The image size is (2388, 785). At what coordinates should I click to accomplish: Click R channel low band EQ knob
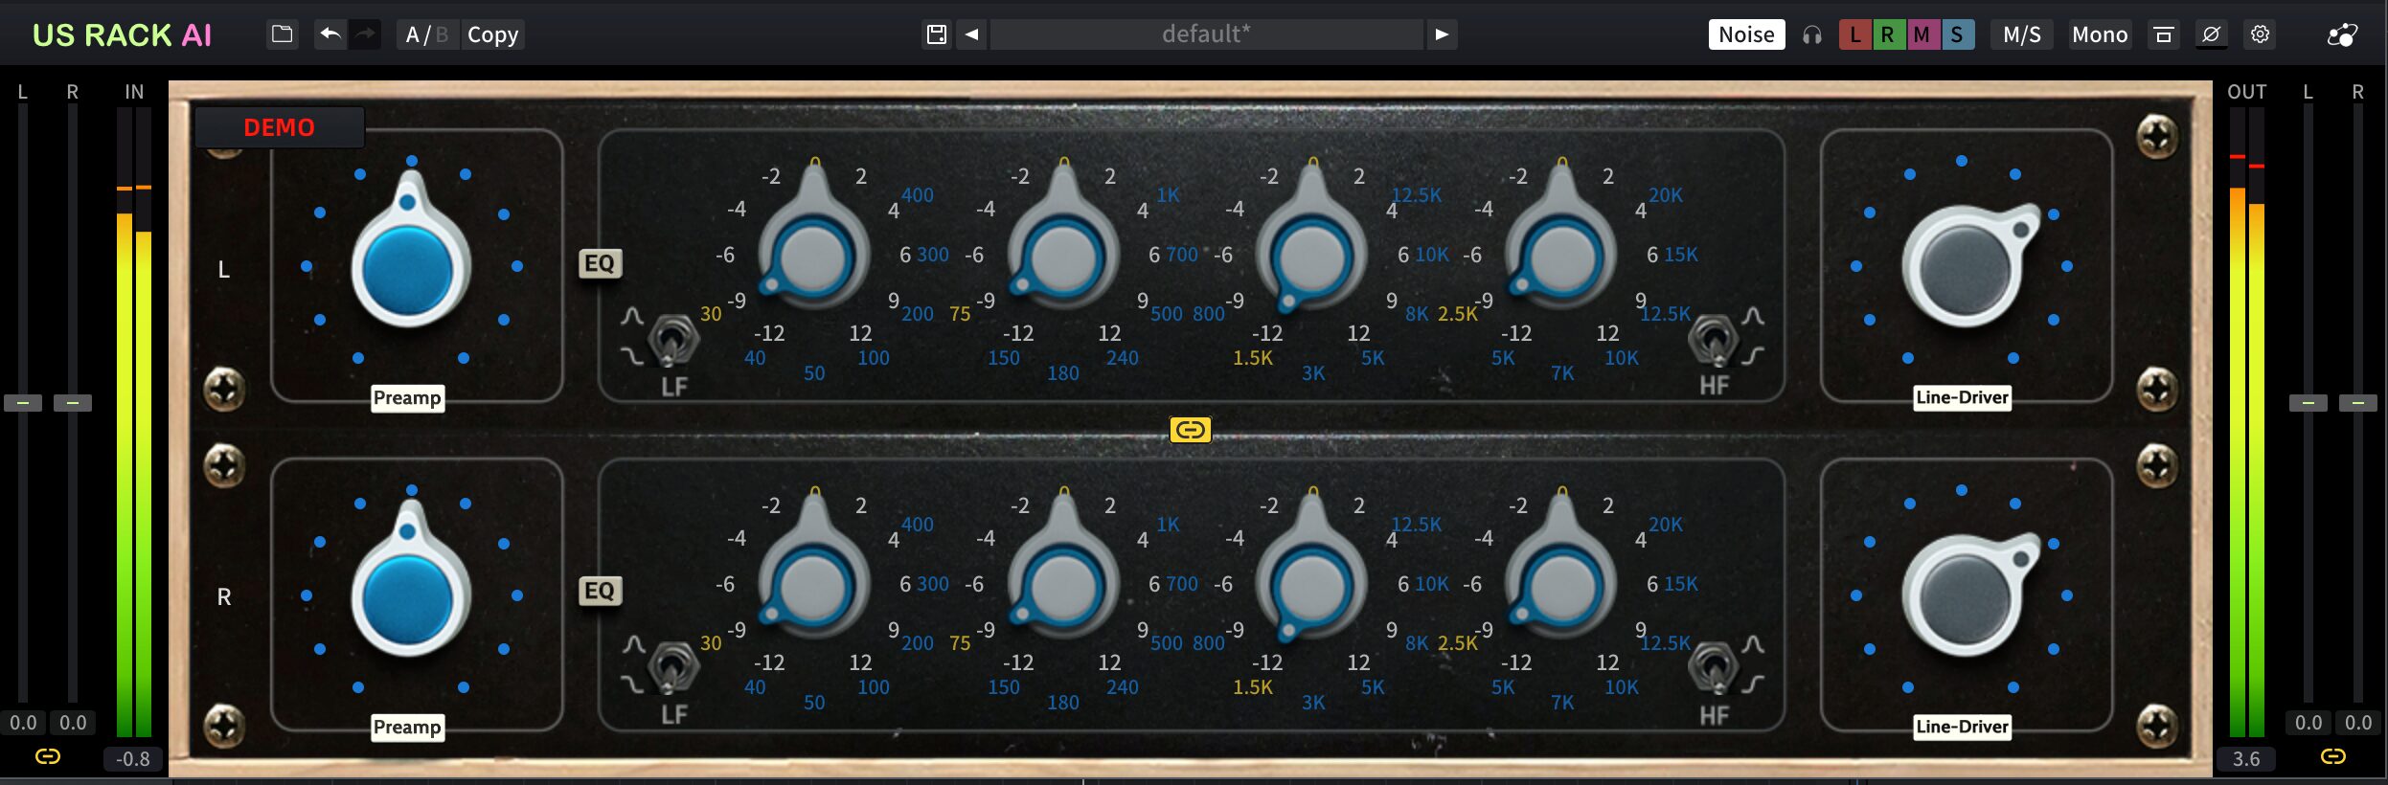click(x=813, y=586)
